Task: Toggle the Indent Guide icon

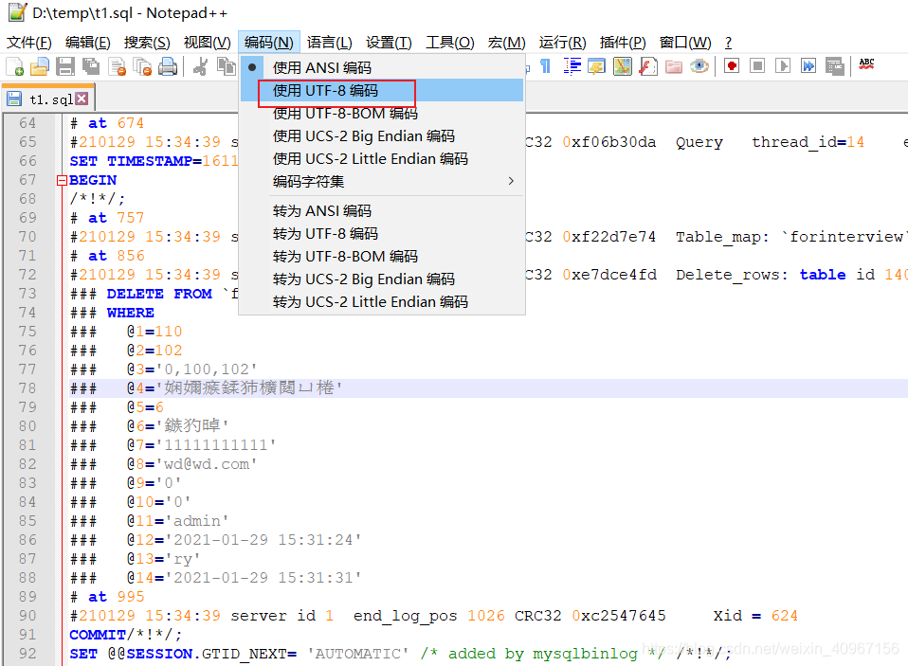Action: pos(572,66)
